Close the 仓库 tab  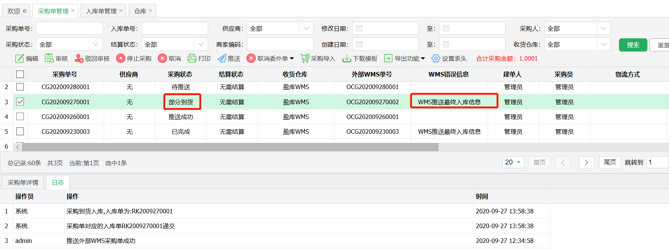pos(150,11)
